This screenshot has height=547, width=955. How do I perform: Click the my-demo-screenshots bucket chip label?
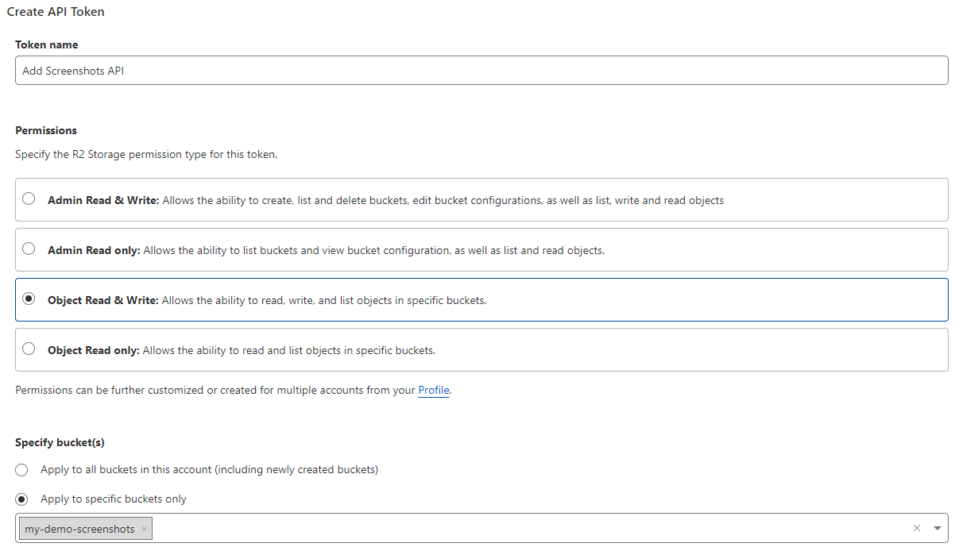[x=79, y=529]
